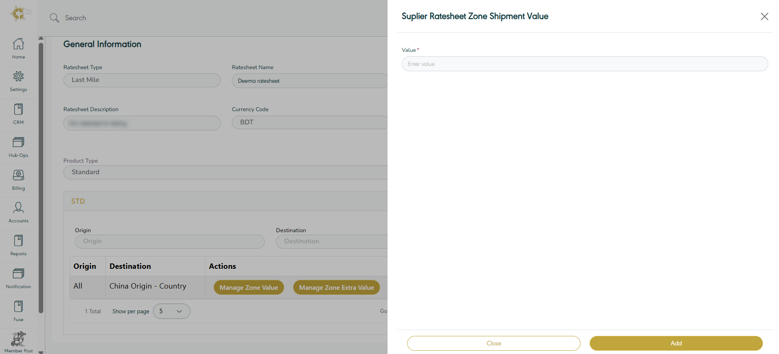Open the Home sidebar icon
779x354 pixels.
click(x=19, y=44)
